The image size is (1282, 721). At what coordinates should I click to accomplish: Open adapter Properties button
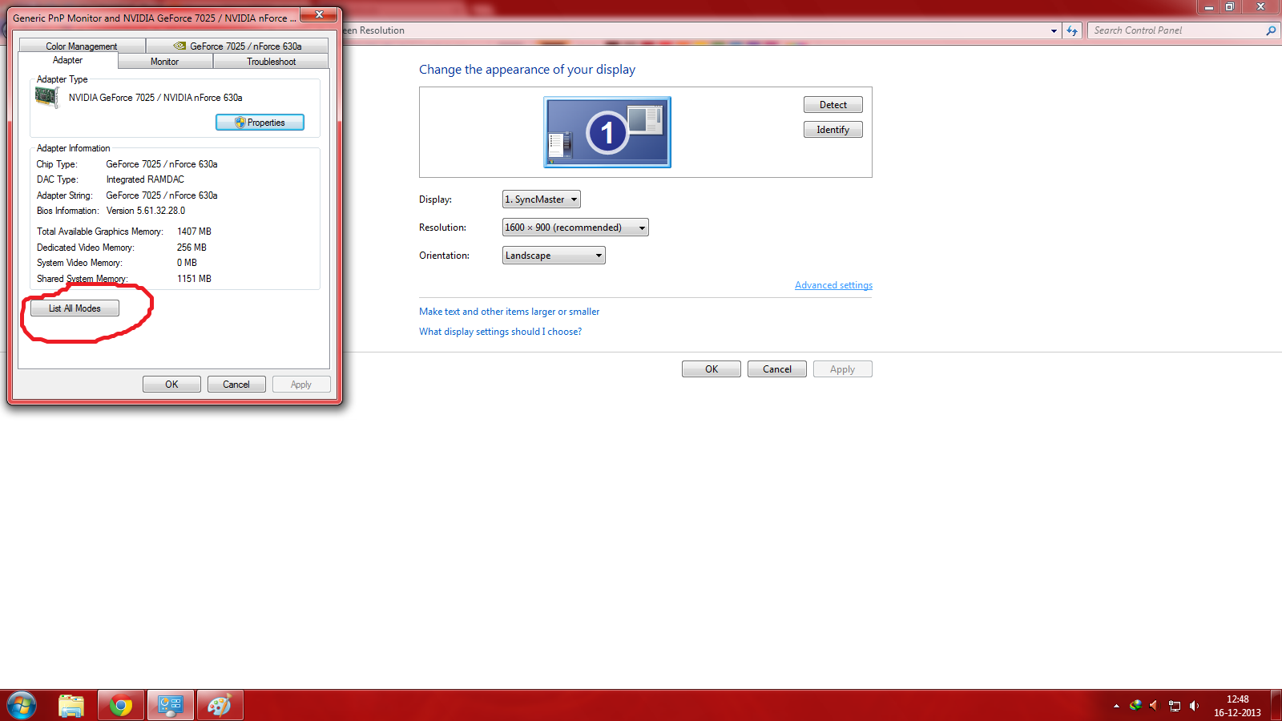[260, 123]
